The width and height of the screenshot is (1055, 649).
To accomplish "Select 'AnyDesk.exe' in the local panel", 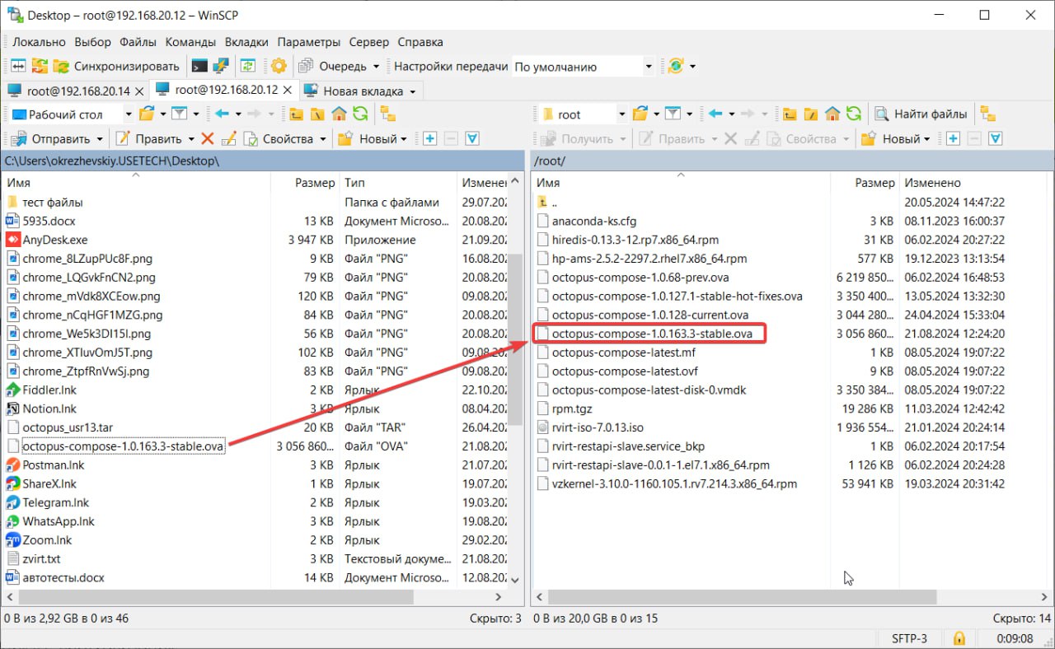I will pyautogui.click(x=55, y=240).
